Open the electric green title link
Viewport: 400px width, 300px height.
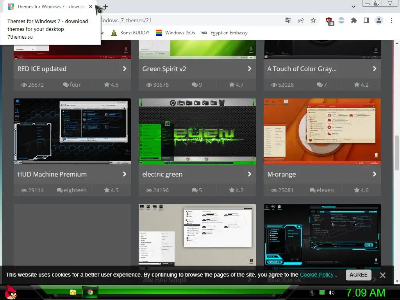(162, 174)
